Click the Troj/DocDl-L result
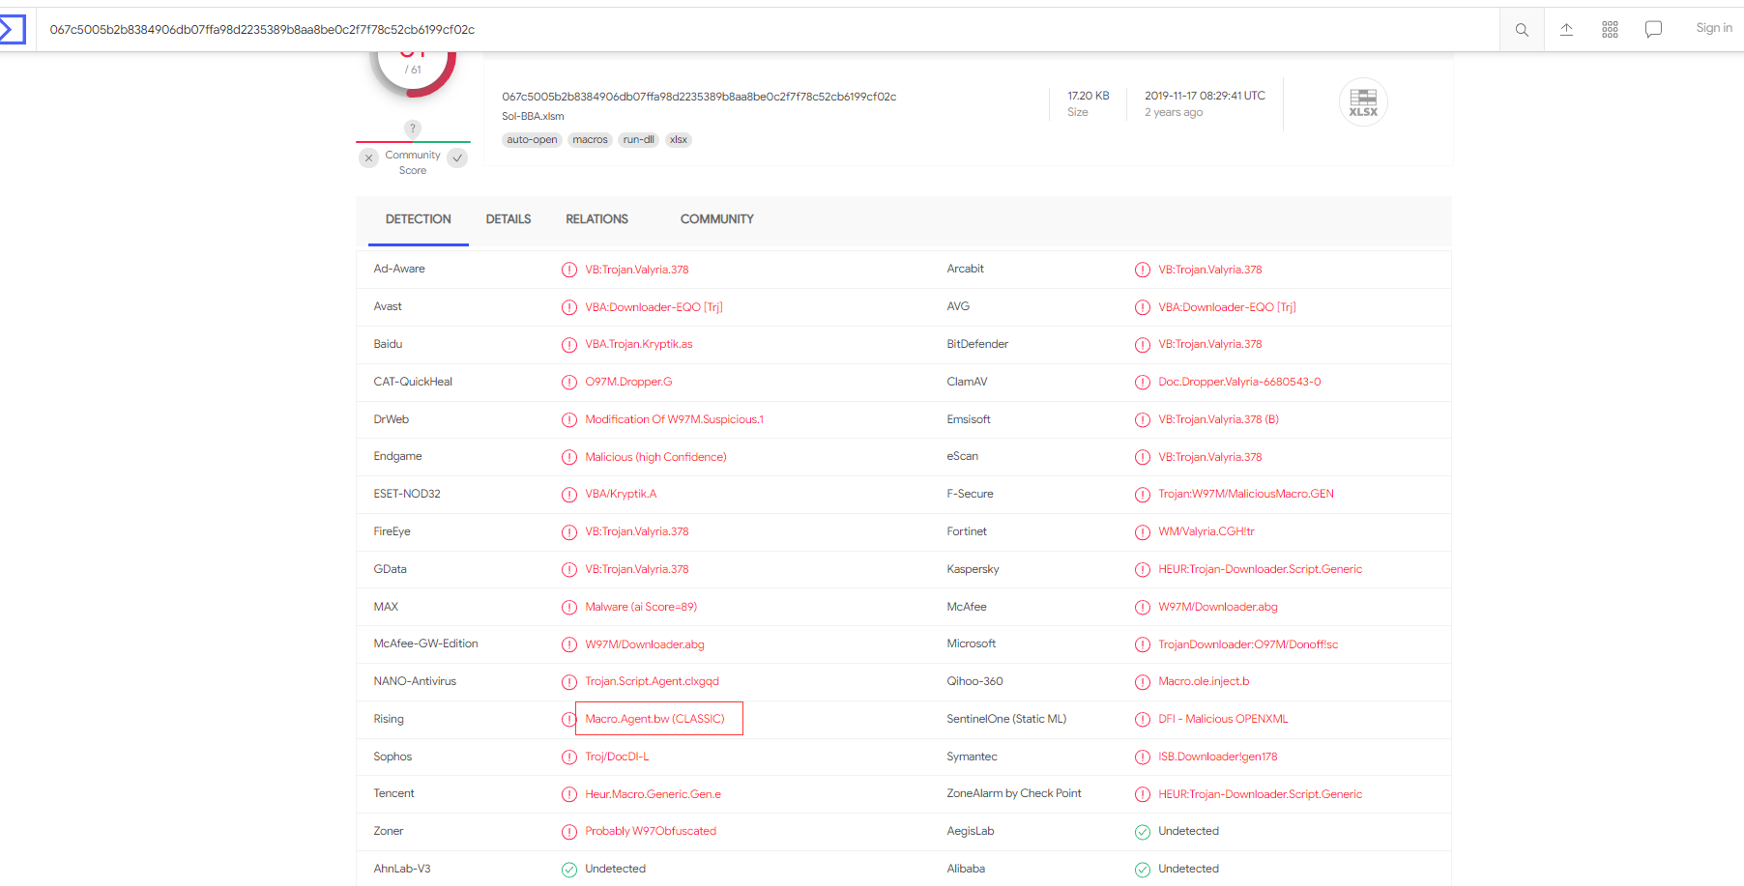 (x=617, y=757)
